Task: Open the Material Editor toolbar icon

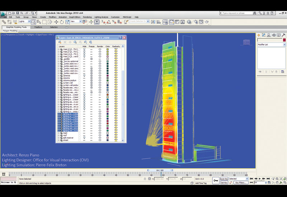Action: point(189,22)
